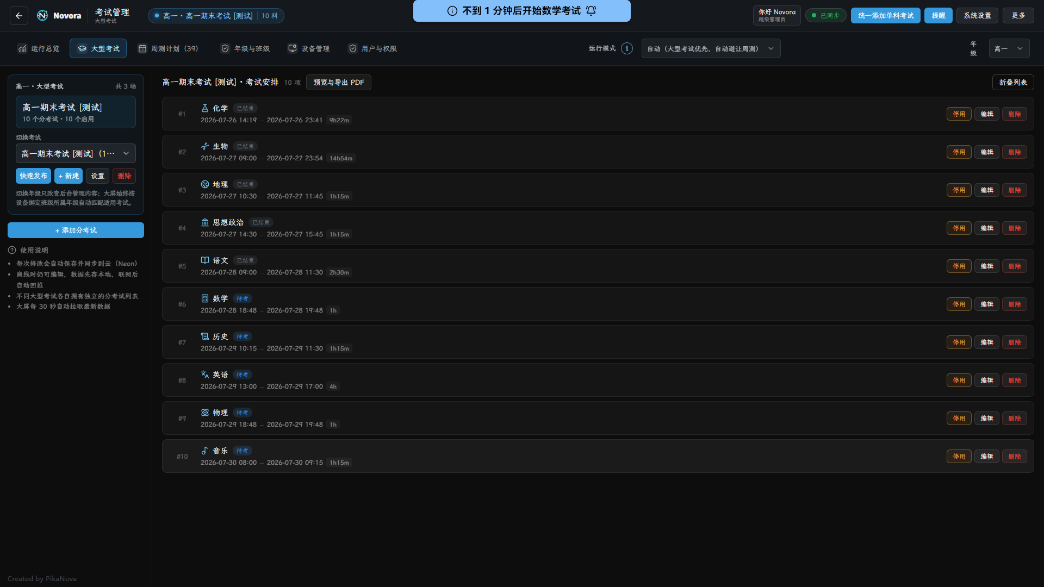Click the 语文 book icon
Viewport: 1044px width, 587px height.
pyautogui.click(x=205, y=260)
